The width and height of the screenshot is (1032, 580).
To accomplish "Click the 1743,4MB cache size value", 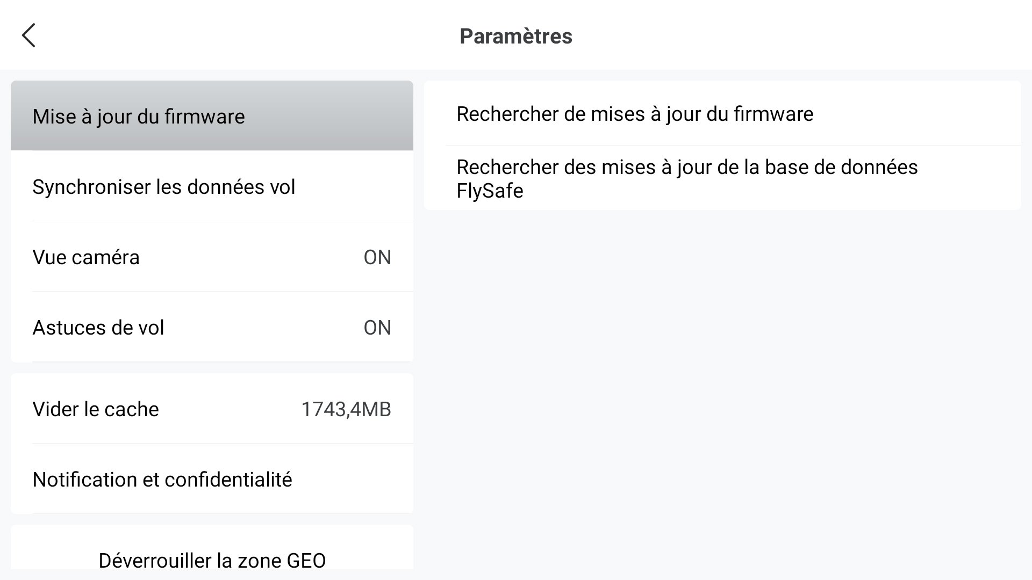I will [x=346, y=409].
